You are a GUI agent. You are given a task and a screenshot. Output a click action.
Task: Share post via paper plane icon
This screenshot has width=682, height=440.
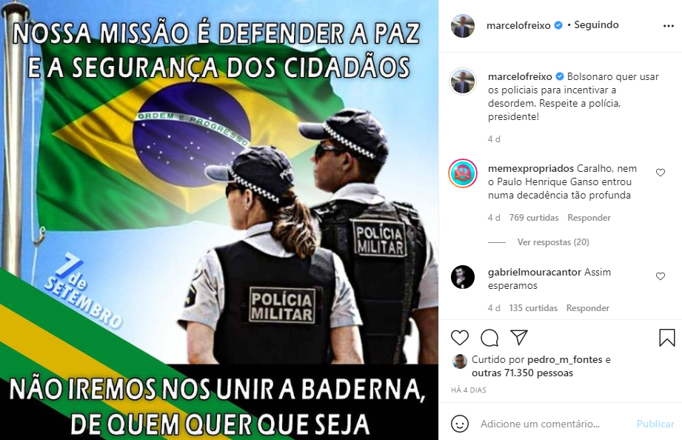pyautogui.click(x=519, y=337)
